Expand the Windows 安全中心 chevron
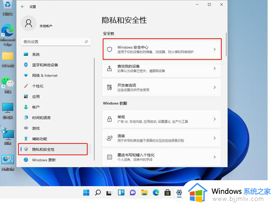Screen dimensions: 273x205 (214, 50)
